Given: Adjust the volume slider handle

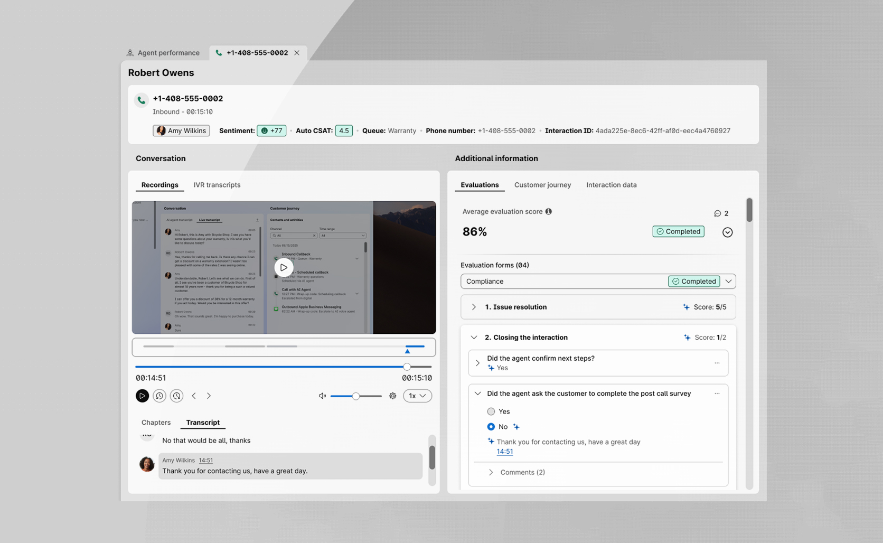Looking at the screenshot, I should point(356,396).
